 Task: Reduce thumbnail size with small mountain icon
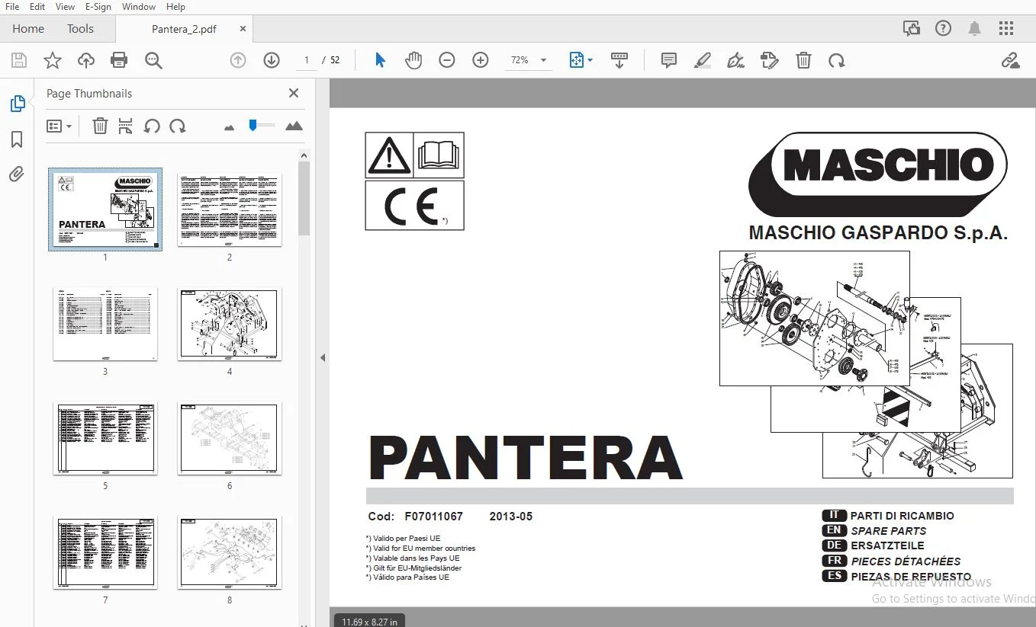(x=229, y=127)
